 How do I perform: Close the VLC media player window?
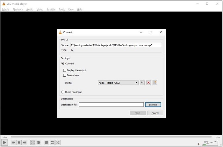pyautogui.click(x=217, y=4)
